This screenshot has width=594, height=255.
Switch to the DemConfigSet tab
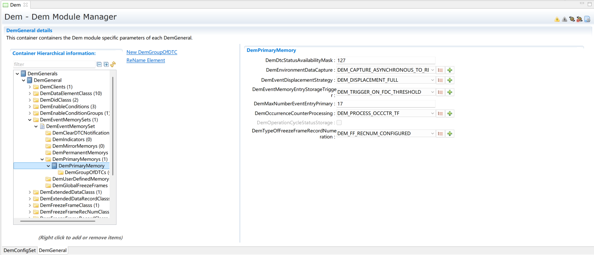[x=19, y=250]
